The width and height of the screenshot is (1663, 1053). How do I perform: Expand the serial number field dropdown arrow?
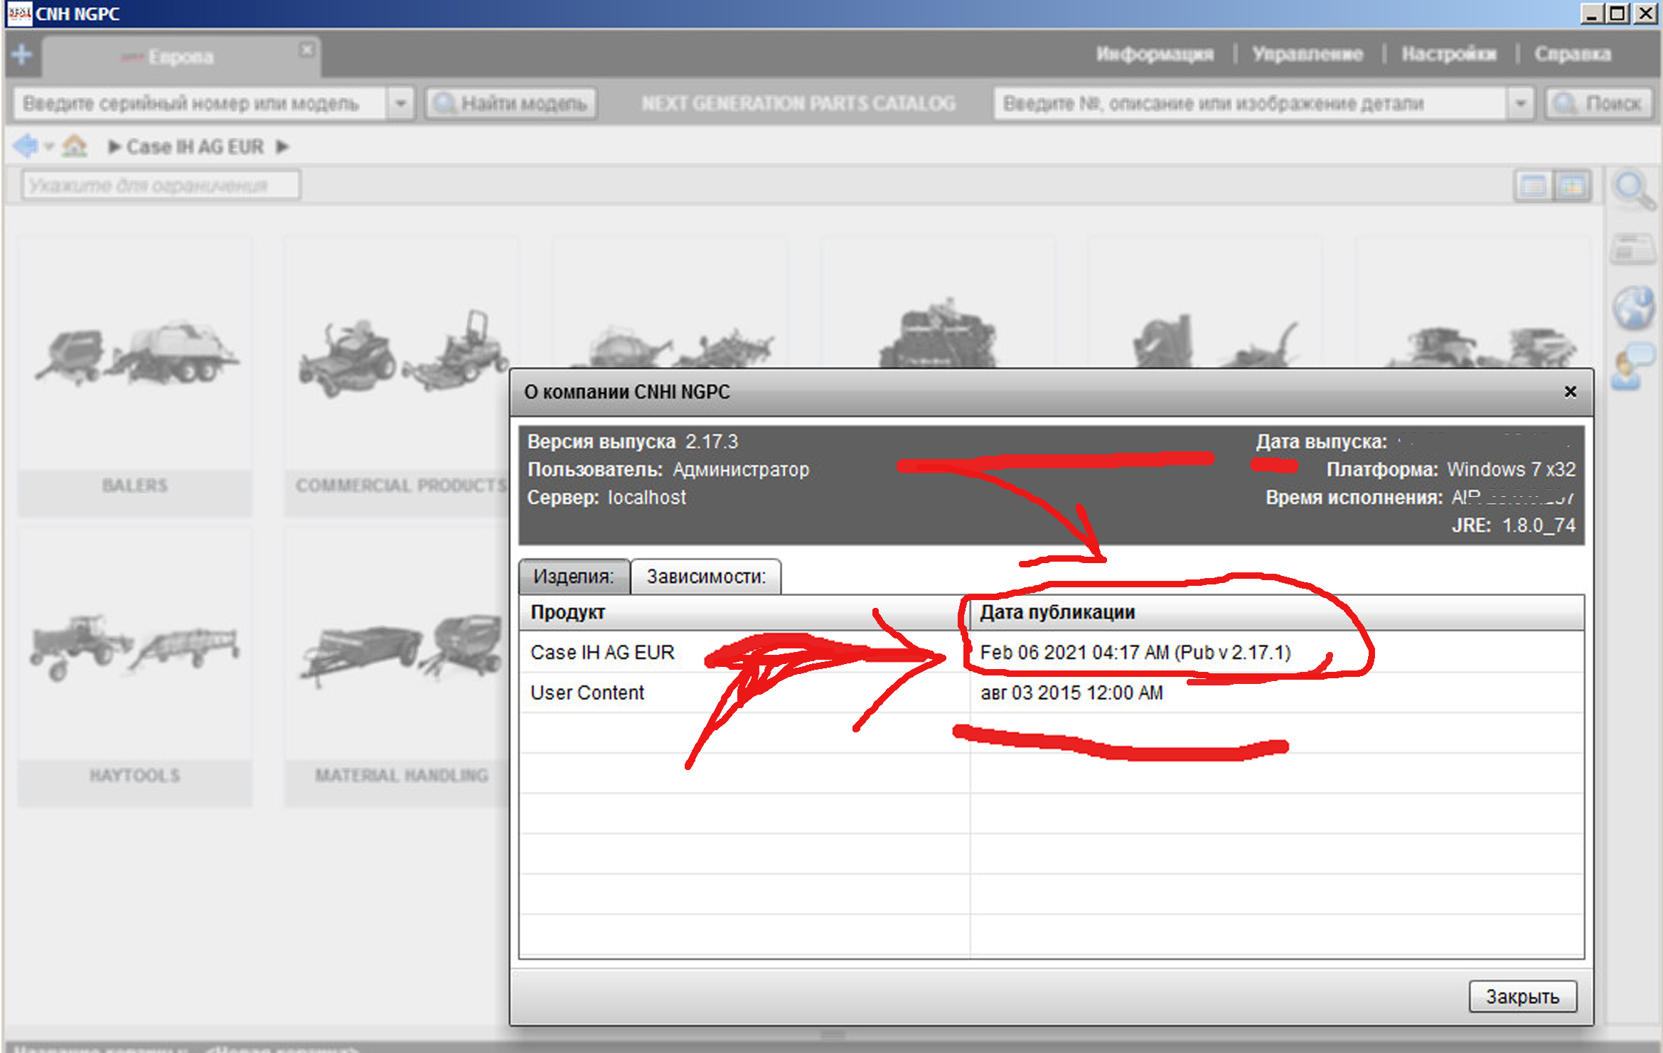[x=400, y=104]
